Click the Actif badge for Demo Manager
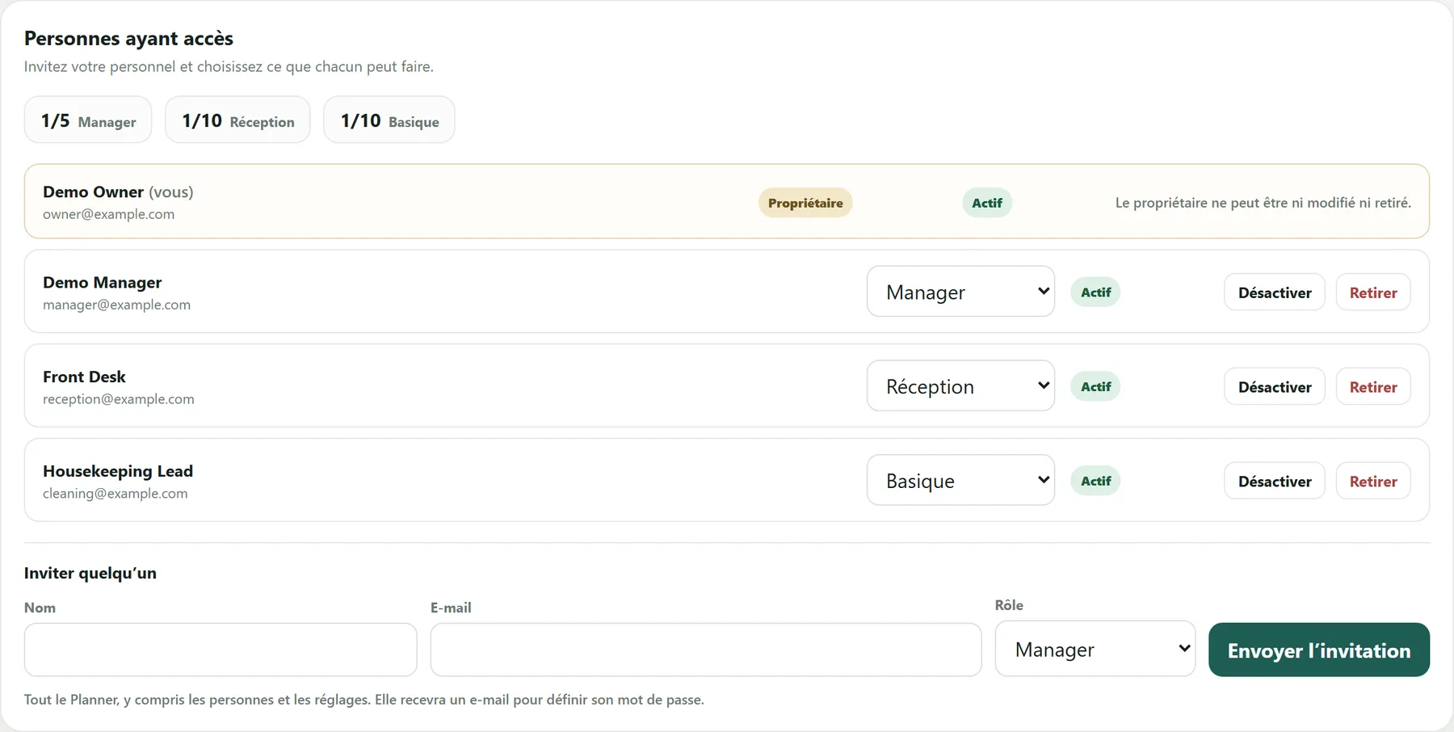The width and height of the screenshot is (1454, 732). tap(1096, 292)
